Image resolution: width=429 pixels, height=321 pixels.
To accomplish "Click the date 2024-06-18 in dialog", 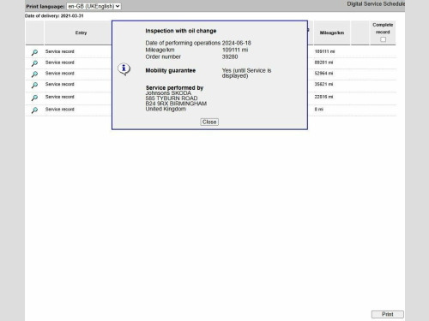I will (237, 43).
